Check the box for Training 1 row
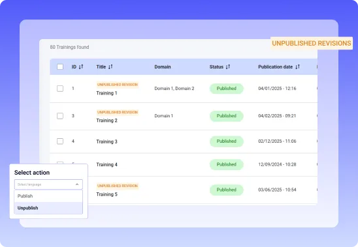Viewport: 358px width, 247px height. 60,89
